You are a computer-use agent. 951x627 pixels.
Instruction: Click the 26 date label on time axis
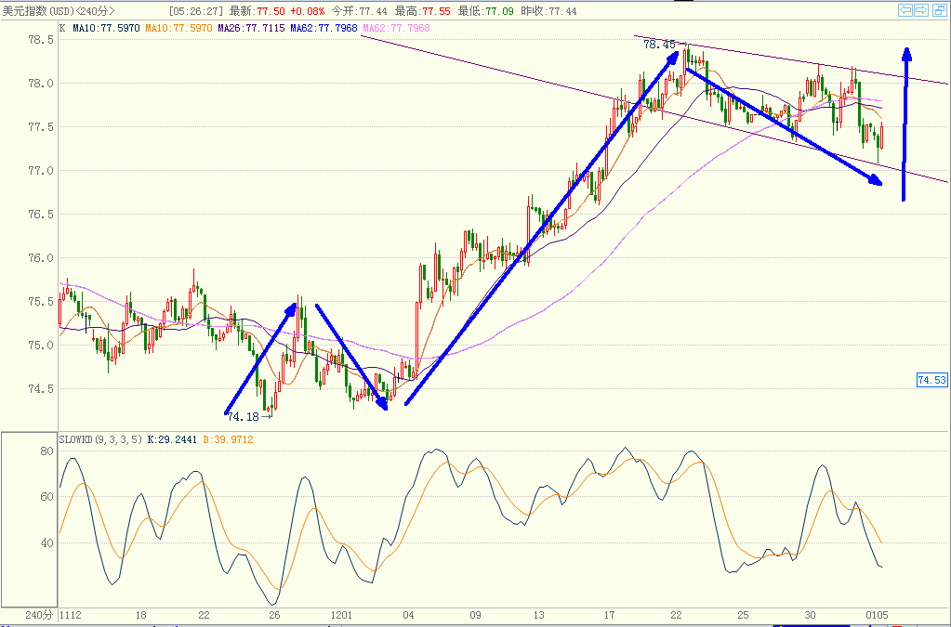pyautogui.click(x=275, y=615)
